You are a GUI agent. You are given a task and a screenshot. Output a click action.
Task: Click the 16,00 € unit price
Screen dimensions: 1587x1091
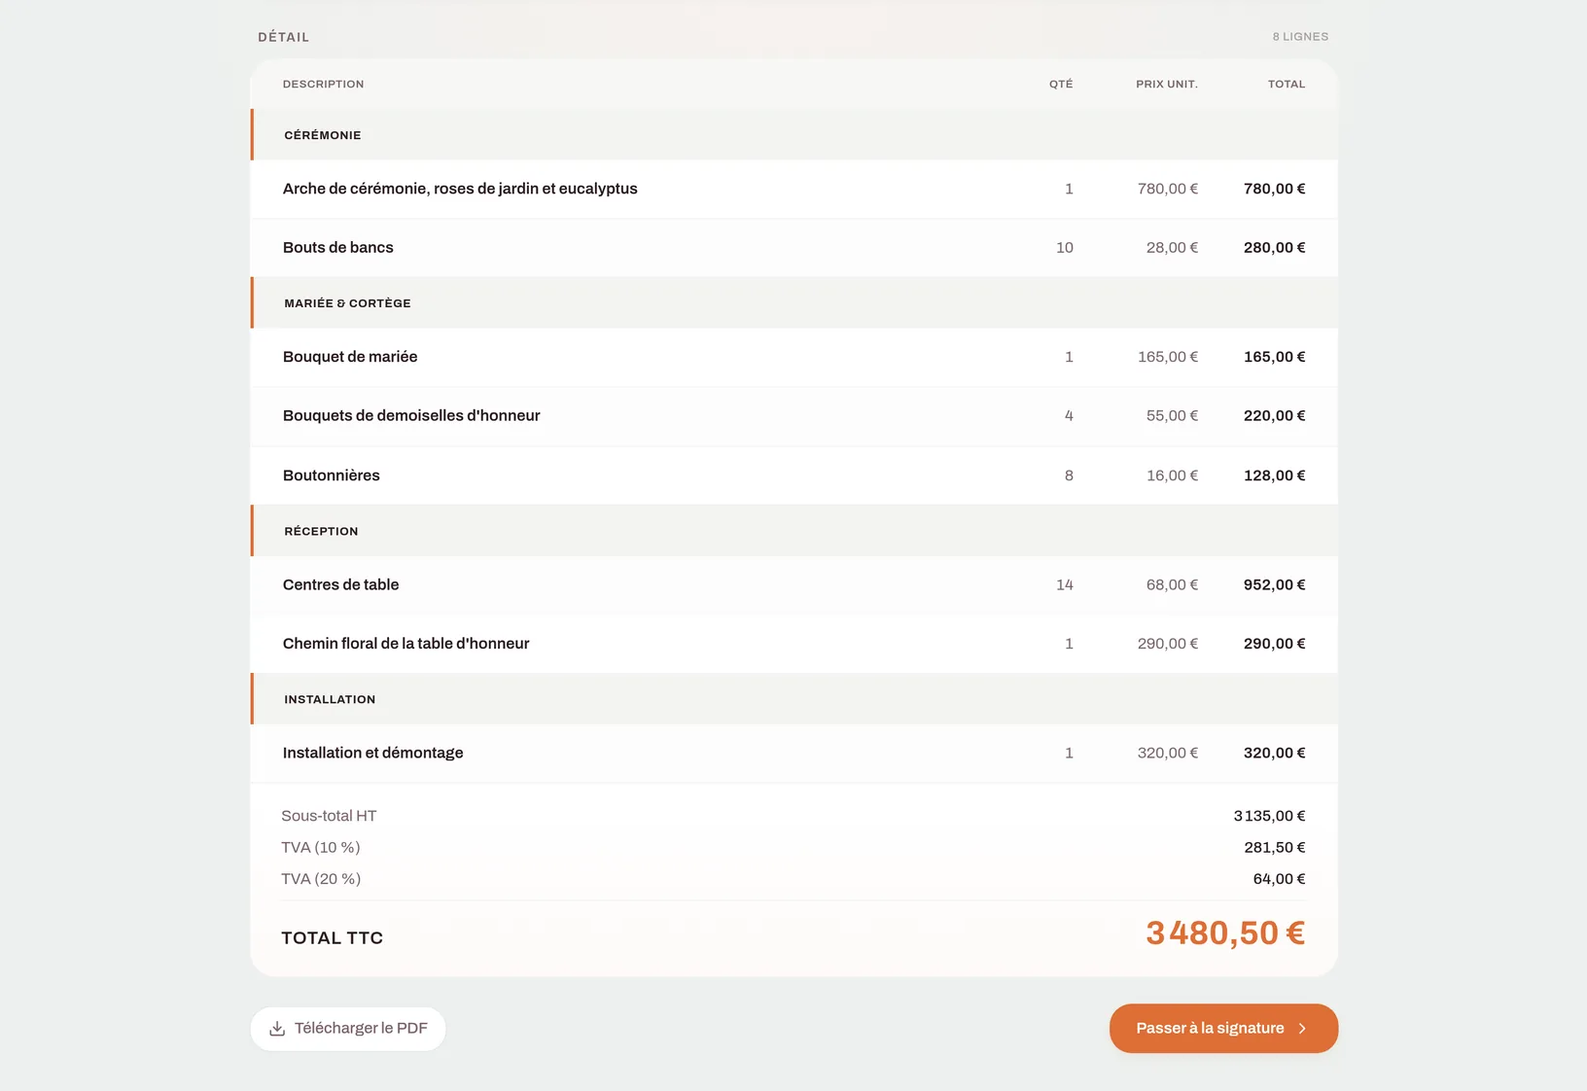pos(1172,475)
